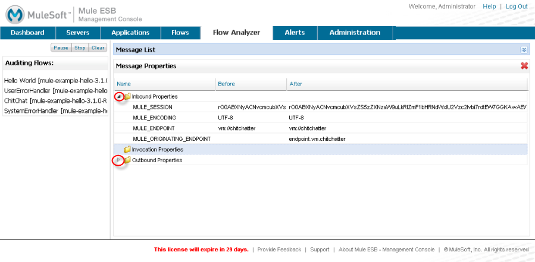The height and width of the screenshot is (262, 535).
Task: Select the MULE_ENDPOINT property name
Action: click(154, 128)
